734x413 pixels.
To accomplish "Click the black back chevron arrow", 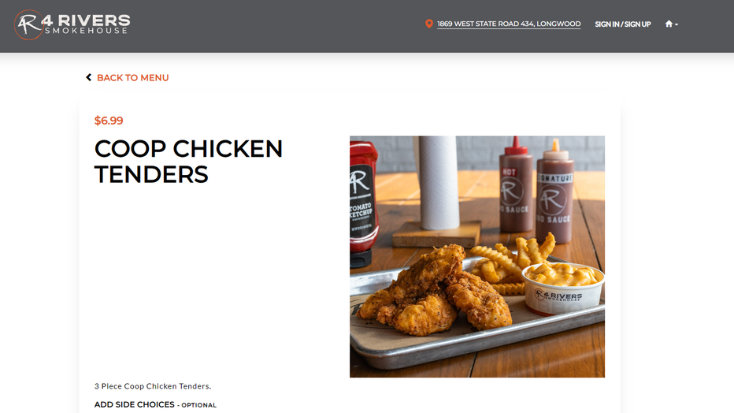I will [88, 77].
